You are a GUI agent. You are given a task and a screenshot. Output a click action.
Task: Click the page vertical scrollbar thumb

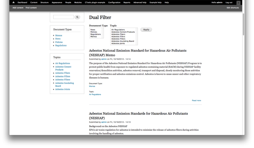(243, 24)
